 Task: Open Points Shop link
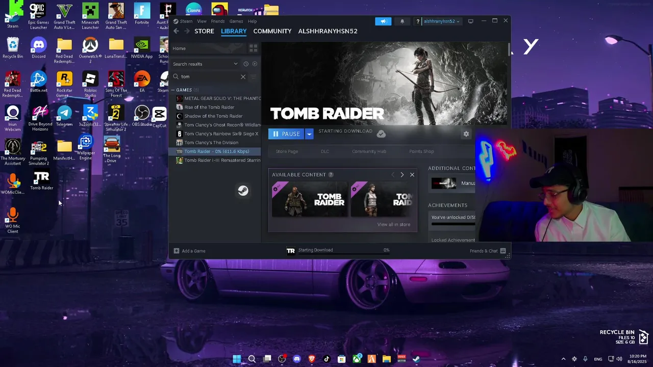tap(421, 151)
